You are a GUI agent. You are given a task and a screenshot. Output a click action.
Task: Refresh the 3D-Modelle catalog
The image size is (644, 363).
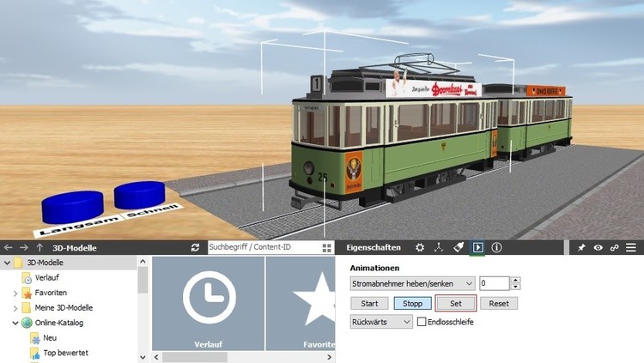195,248
